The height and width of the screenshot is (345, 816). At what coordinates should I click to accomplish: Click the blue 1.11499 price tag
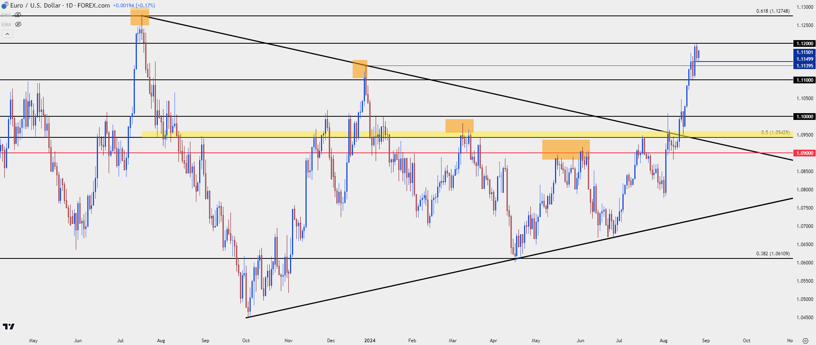click(x=804, y=59)
